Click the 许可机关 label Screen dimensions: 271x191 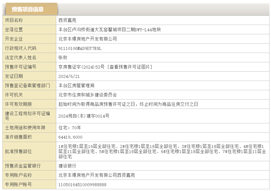tap(14, 95)
